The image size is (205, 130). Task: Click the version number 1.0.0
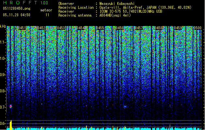[x=44, y=3]
